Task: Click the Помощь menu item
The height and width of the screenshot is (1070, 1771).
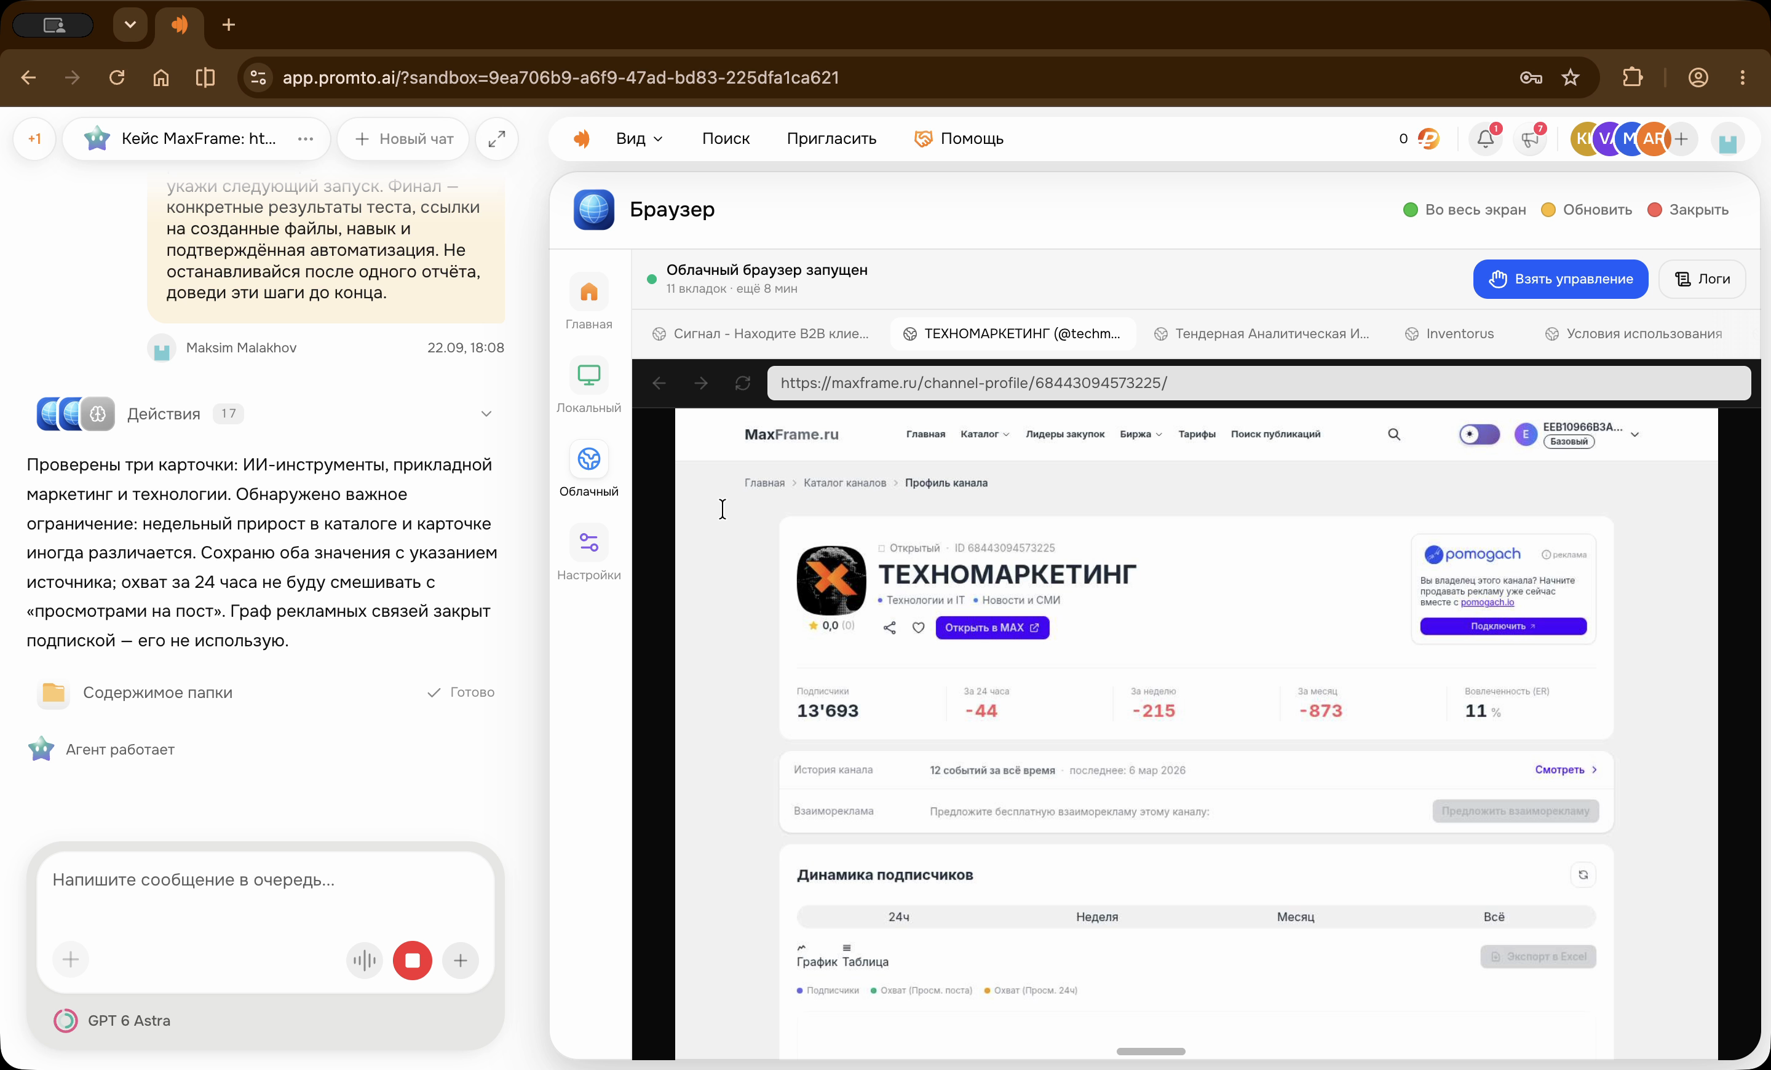Action: pos(959,139)
